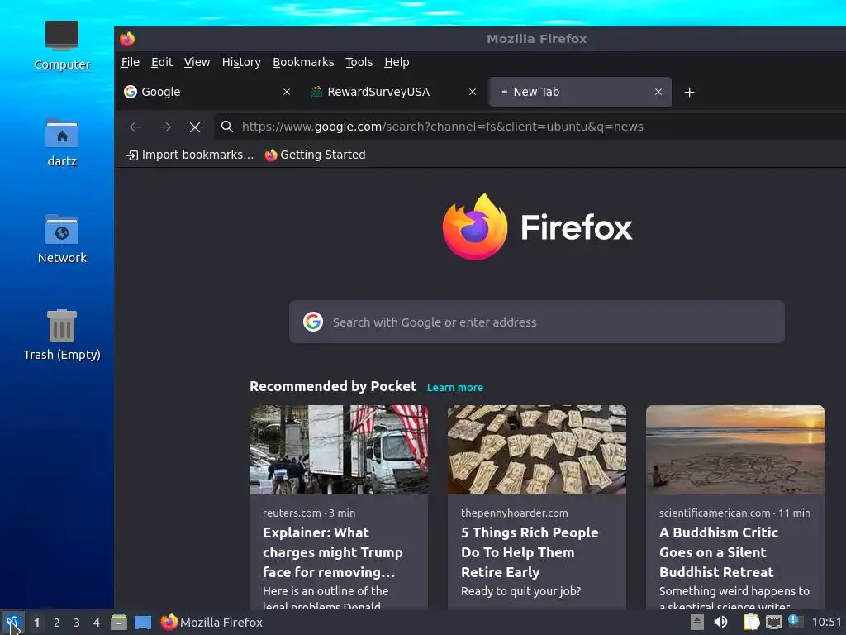Screen dimensions: 846x635
Task: Go forward with the forward arrow button
Action: [x=165, y=127]
